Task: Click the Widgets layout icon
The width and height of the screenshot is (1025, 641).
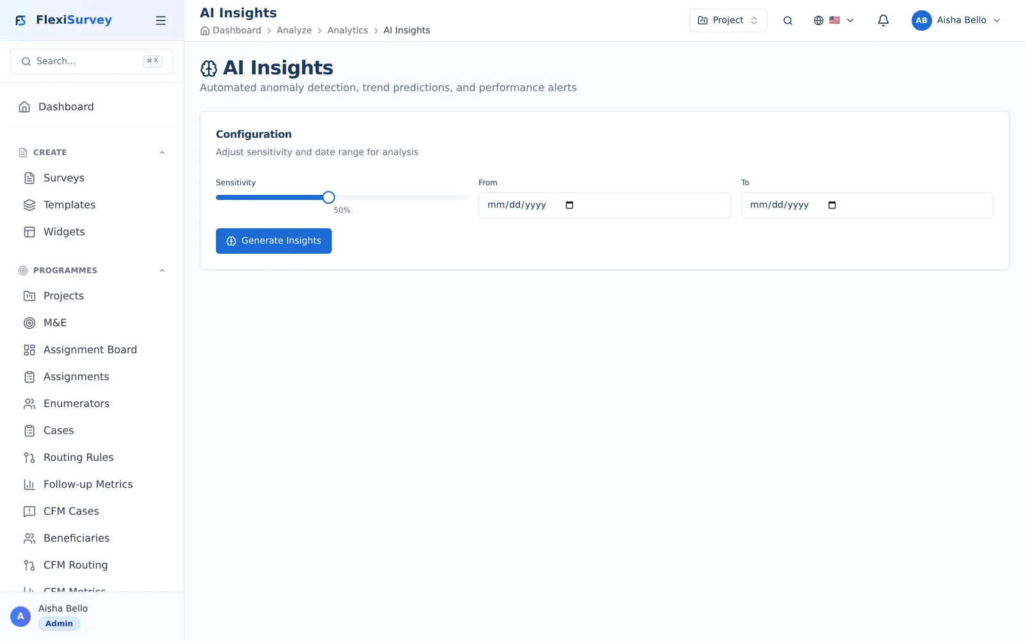Action: 29,232
